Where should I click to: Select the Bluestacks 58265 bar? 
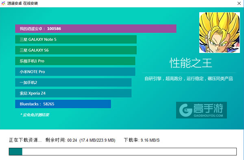point(63,104)
